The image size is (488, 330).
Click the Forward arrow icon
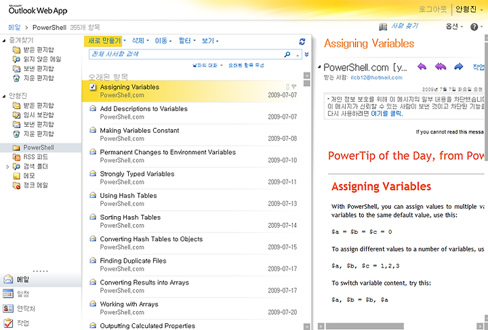(x=458, y=66)
